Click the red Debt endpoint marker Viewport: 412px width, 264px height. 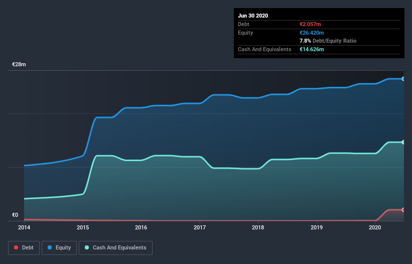[x=403, y=210]
